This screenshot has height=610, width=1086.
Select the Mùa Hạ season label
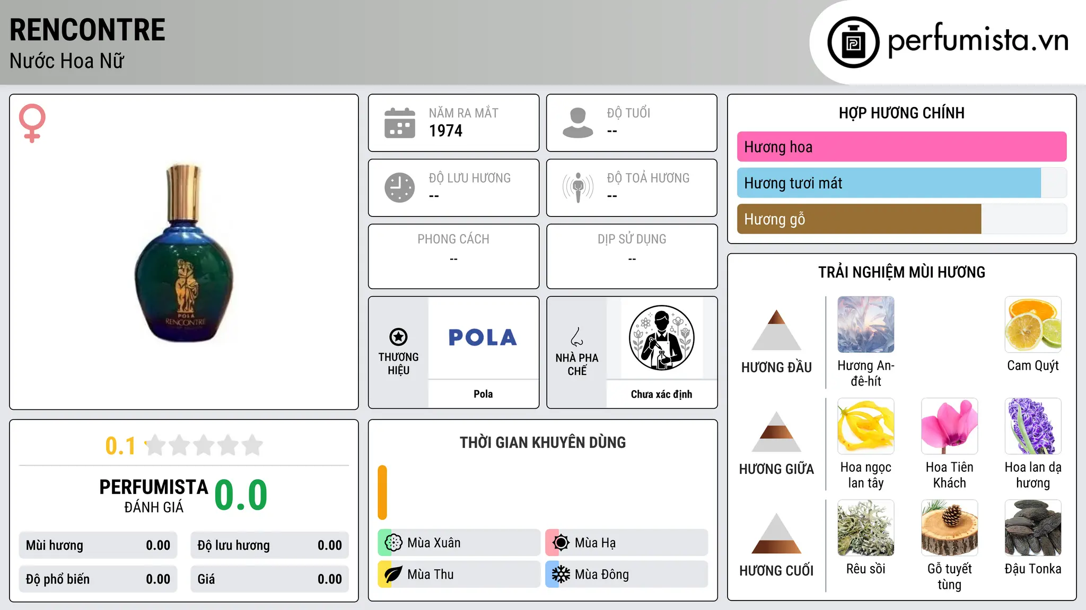click(x=595, y=543)
